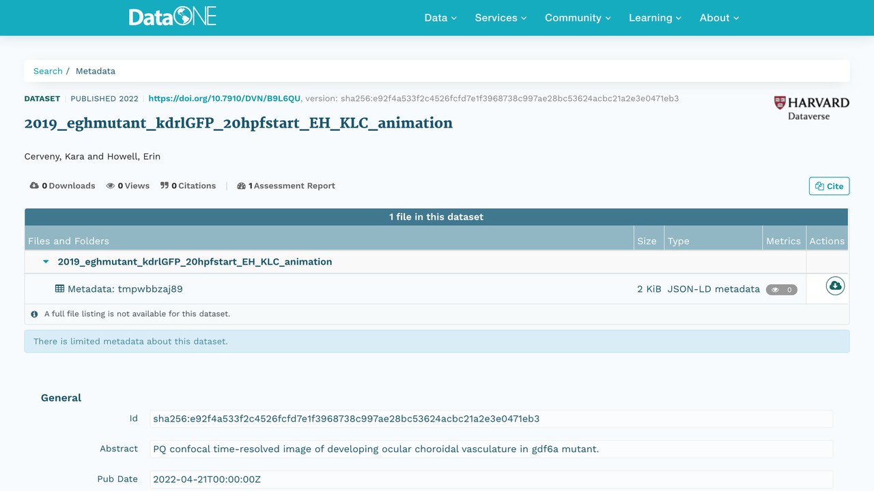Click the Cite button
Image resolution: width=874 pixels, height=491 pixels.
(829, 186)
